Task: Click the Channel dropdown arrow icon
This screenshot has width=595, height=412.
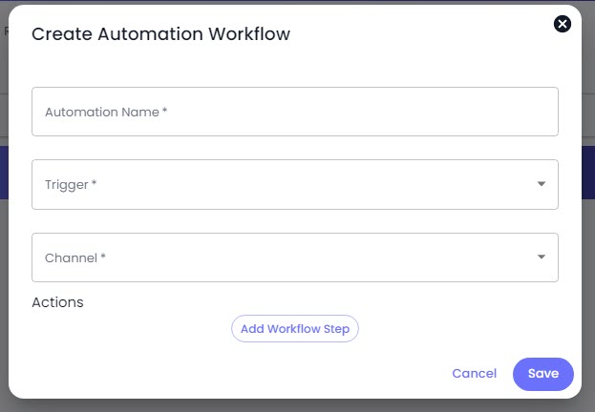Action: click(x=542, y=257)
